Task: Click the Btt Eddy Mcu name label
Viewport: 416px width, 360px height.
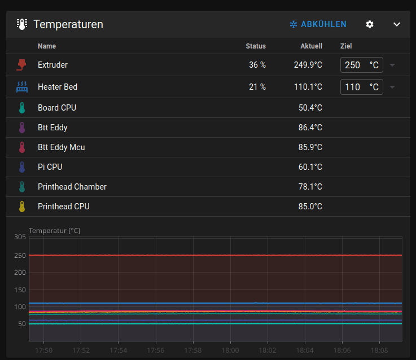Action: tap(62, 147)
